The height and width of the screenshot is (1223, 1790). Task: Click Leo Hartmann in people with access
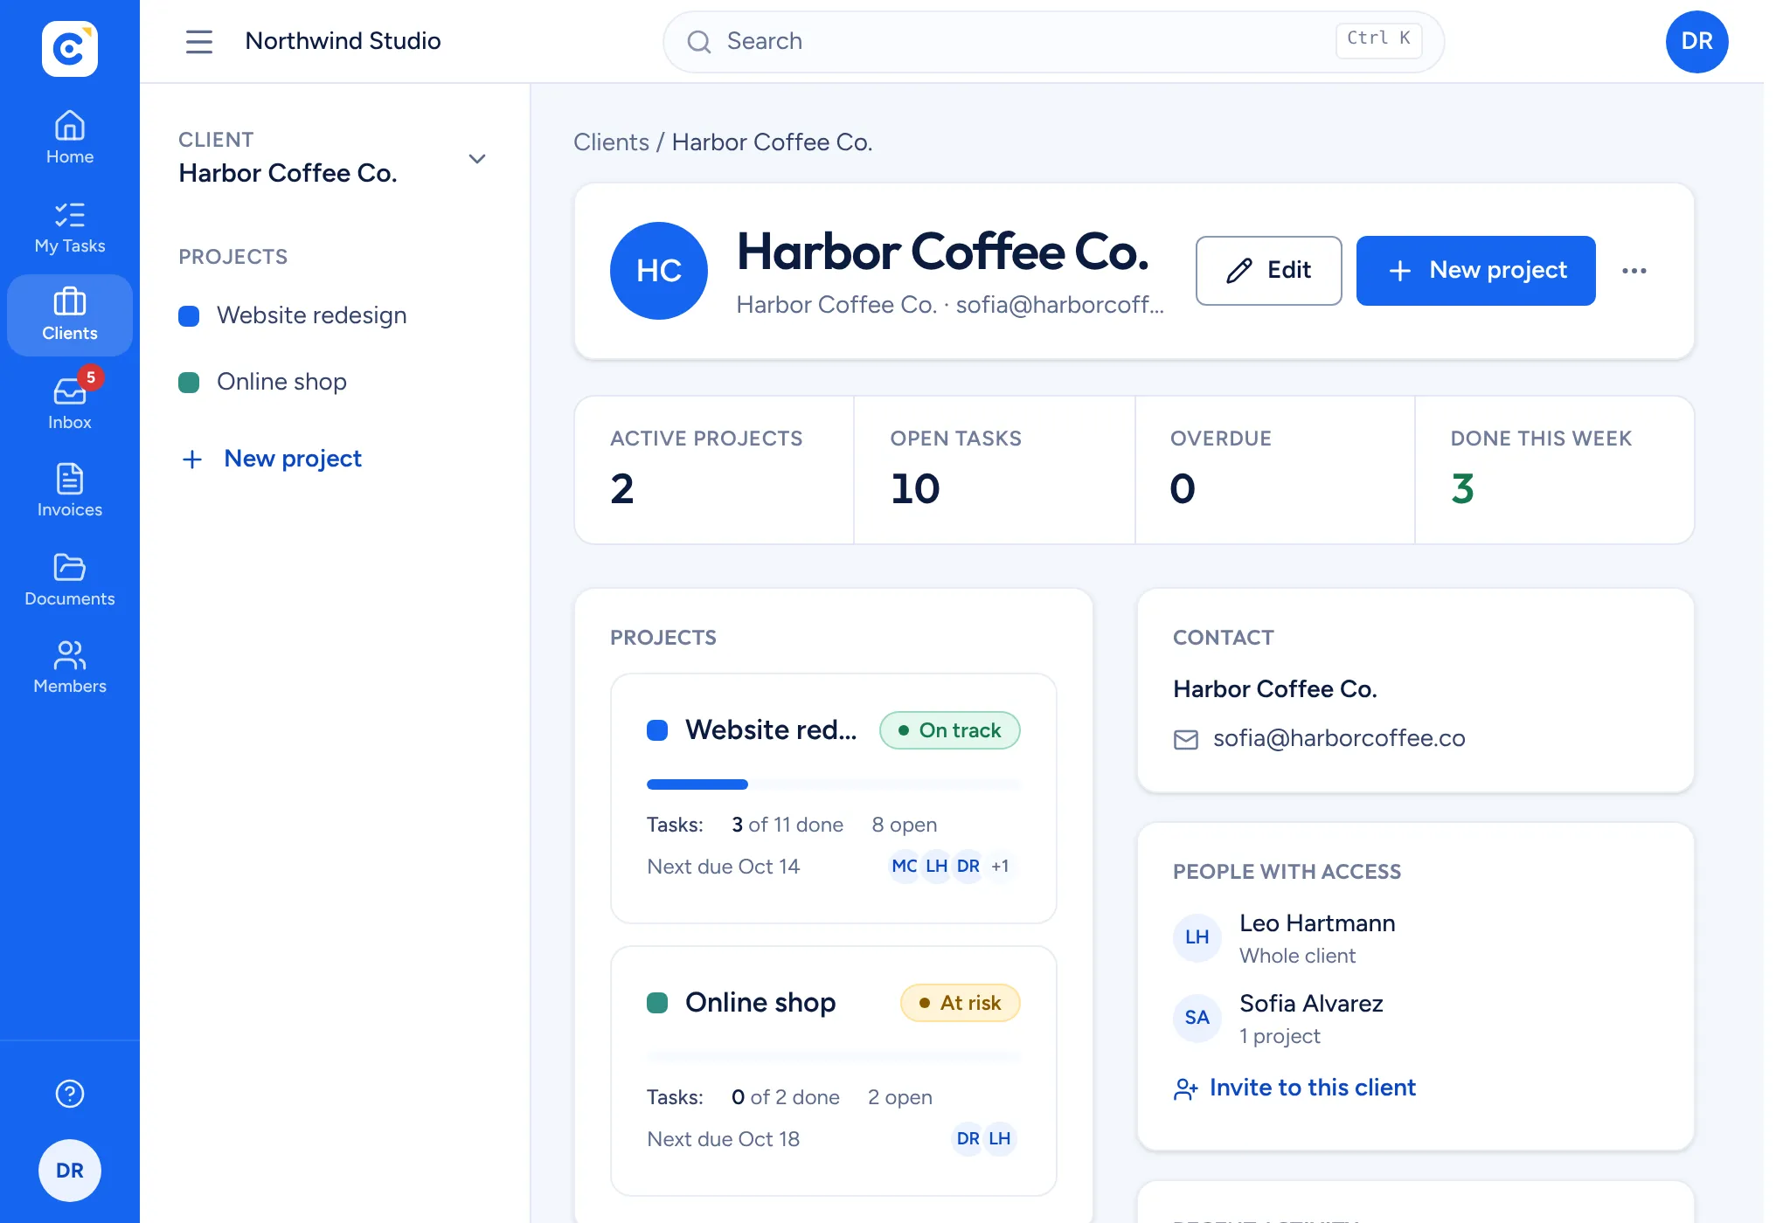coord(1317,923)
